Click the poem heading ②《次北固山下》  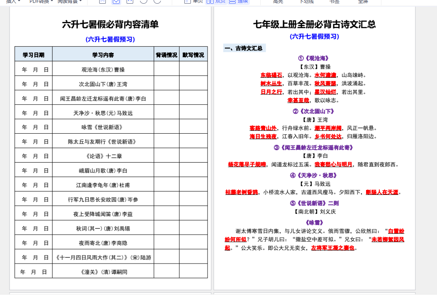coord(314,111)
